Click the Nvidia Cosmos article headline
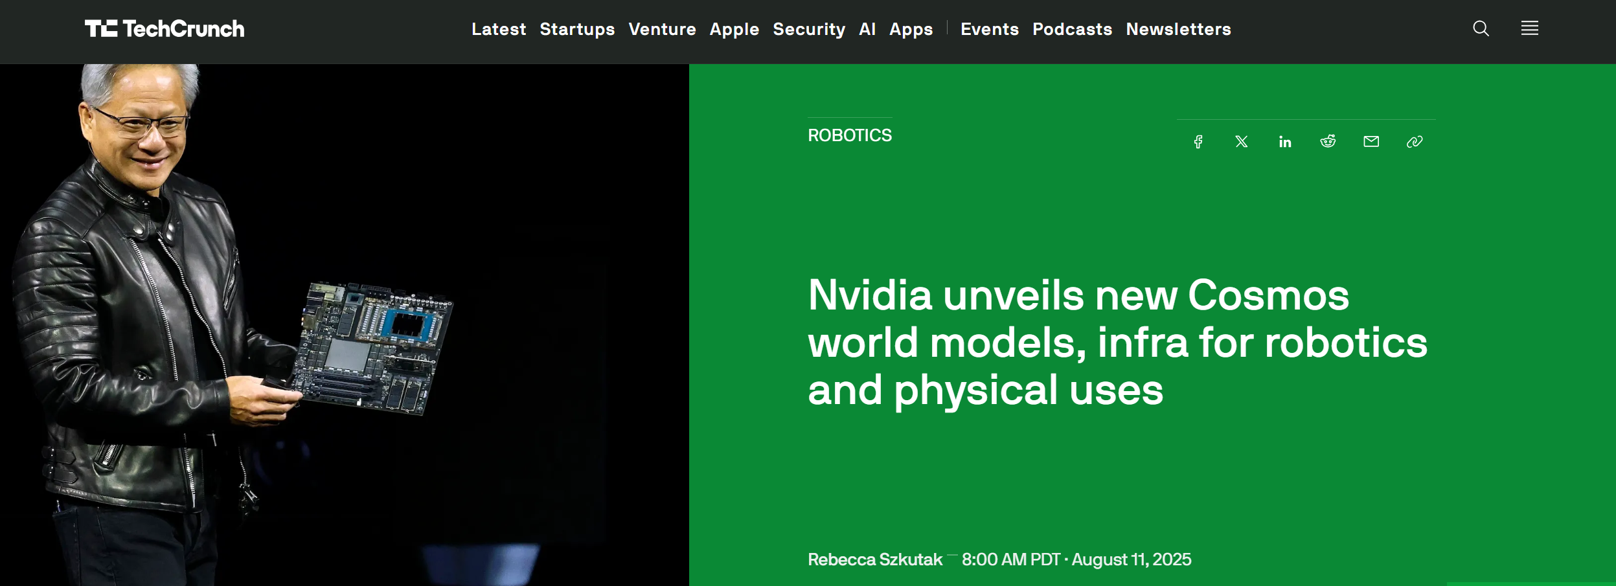Viewport: 1616px width, 586px height. [1117, 343]
